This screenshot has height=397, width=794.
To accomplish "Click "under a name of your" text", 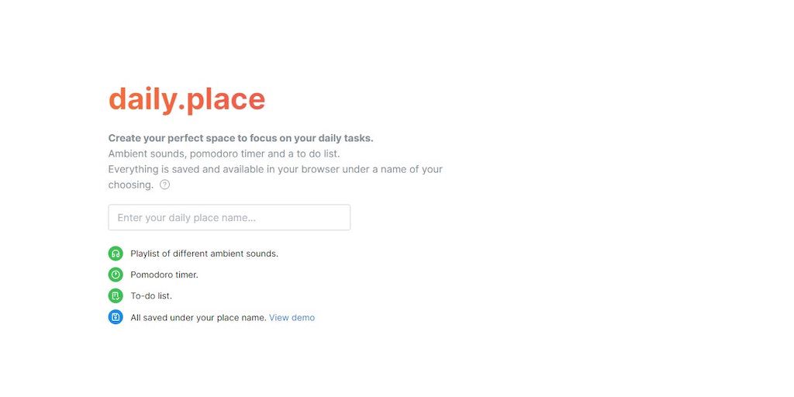I will coord(392,169).
